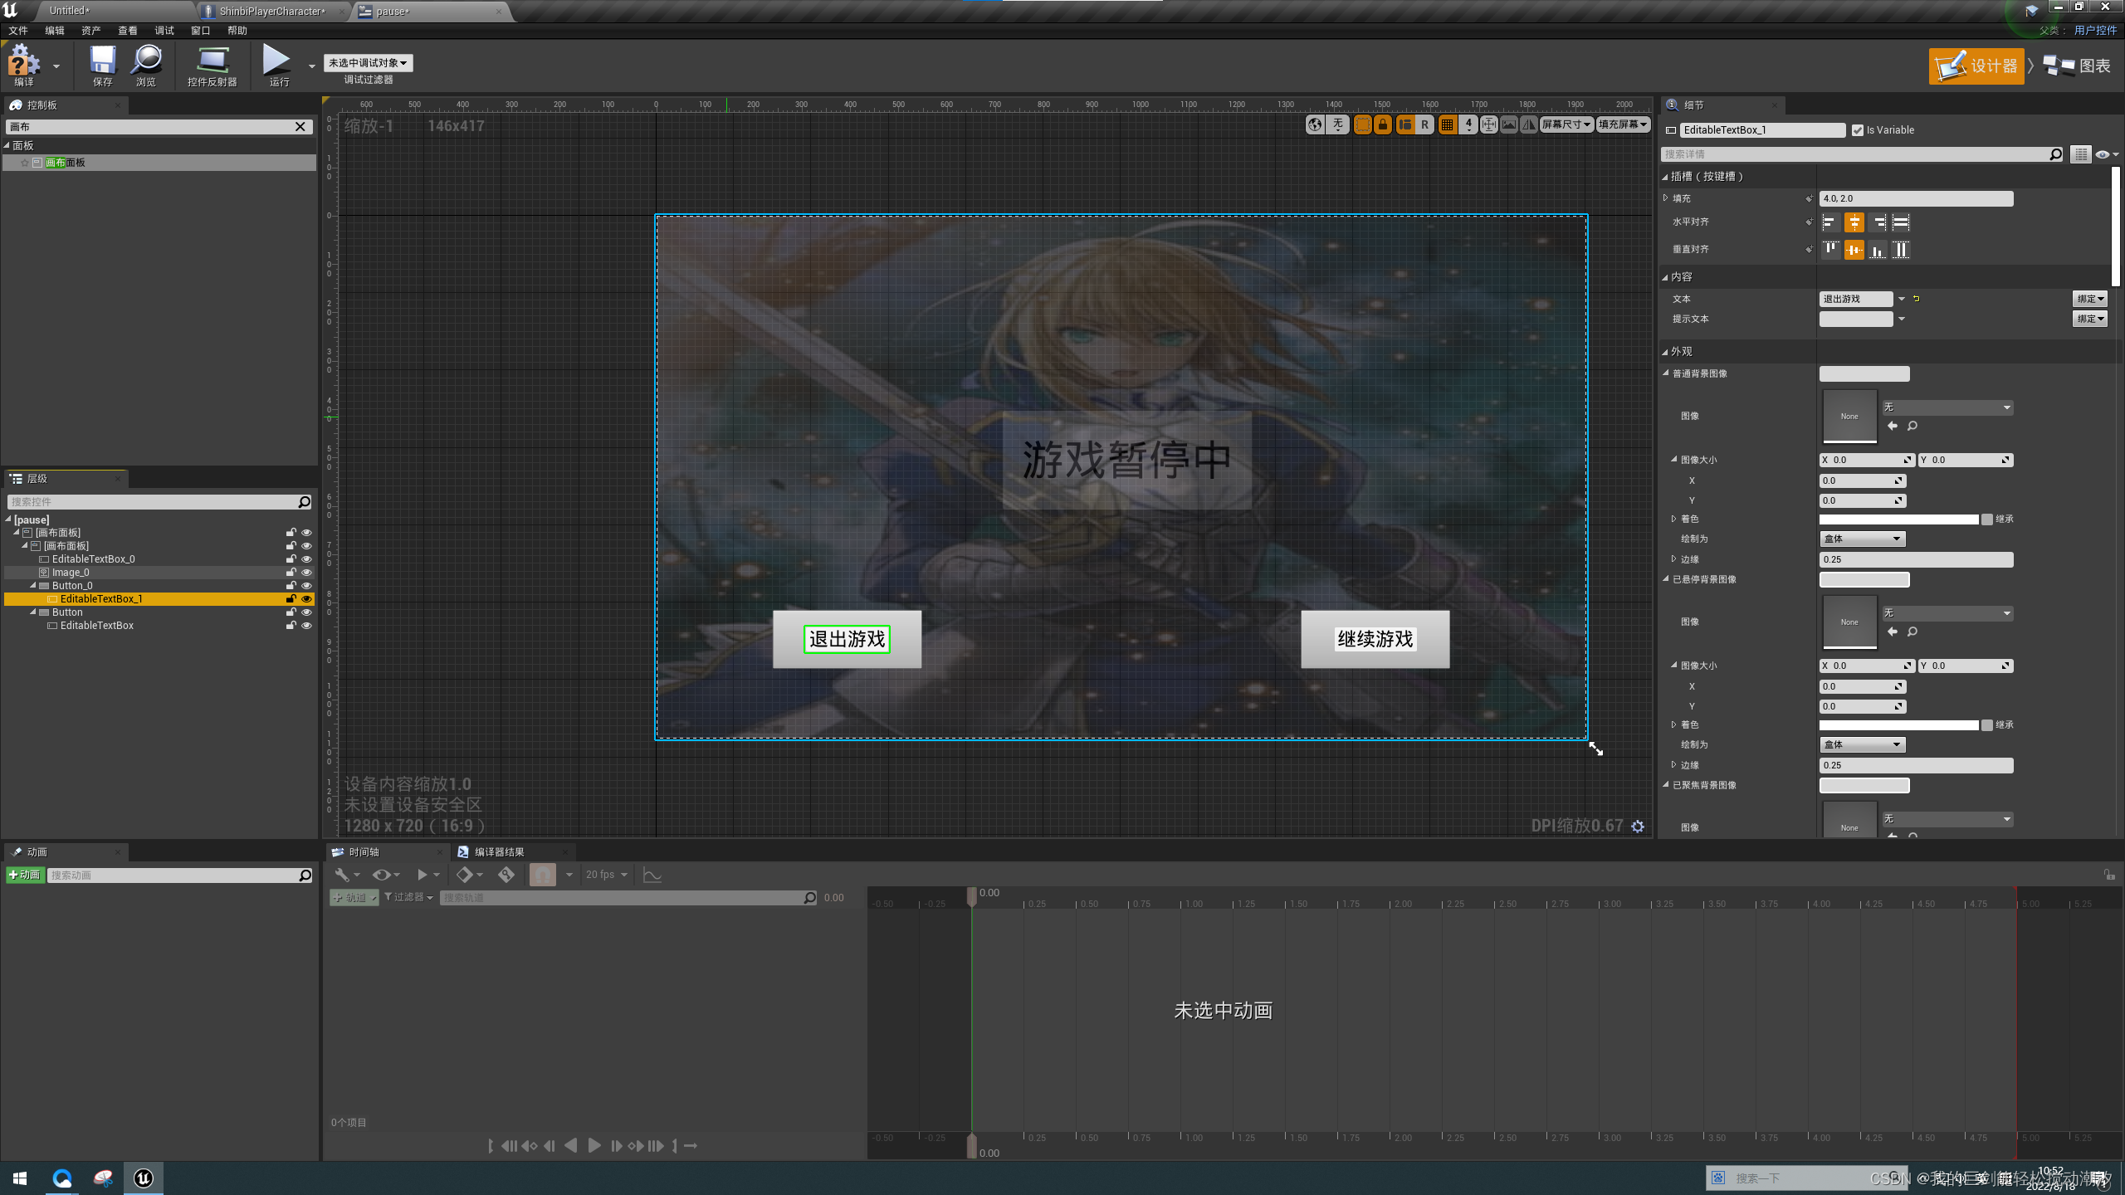Open the Widget Reflector (控件反射器) icon
This screenshot has width=2125, height=1195.
pyautogui.click(x=212, y=65)
